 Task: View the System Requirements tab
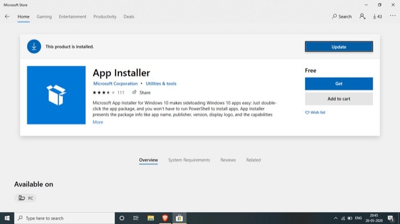tap(189, 160)
